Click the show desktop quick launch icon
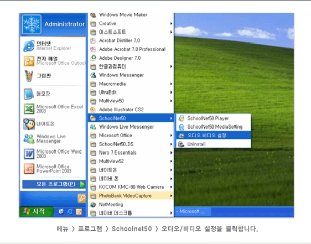Viewport: 311px width, 244px height. (x=61, y=212)
